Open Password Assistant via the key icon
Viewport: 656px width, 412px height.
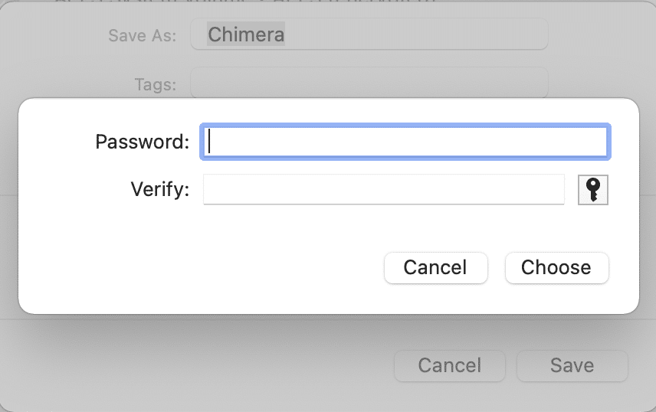click(x=592, y=189)
